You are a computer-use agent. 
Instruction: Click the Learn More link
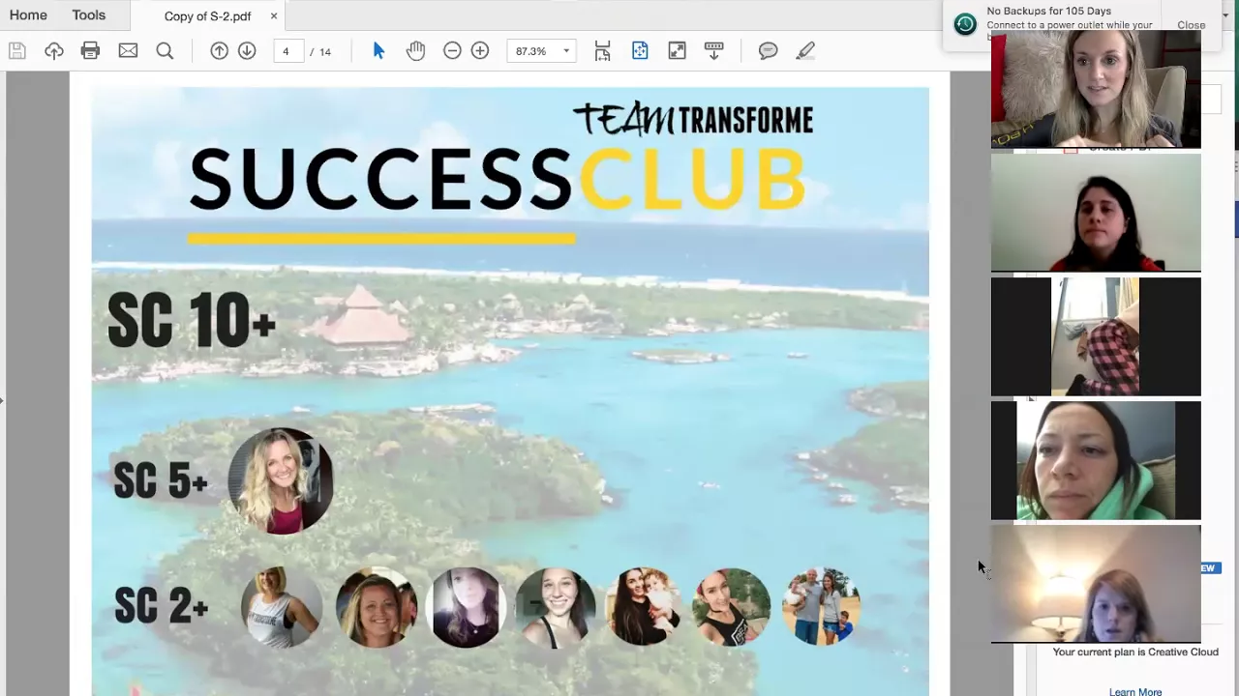coord(1135,691)
